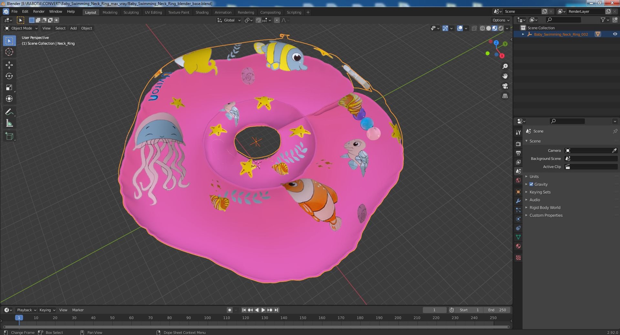This screenshot has width=620, height=335.
Task: Click the Start frame field
Action: tap(470, 310)
